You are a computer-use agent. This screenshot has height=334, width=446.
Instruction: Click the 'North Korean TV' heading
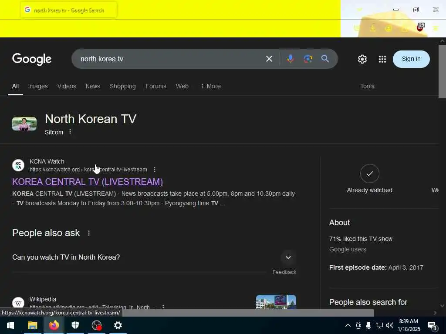91,119
